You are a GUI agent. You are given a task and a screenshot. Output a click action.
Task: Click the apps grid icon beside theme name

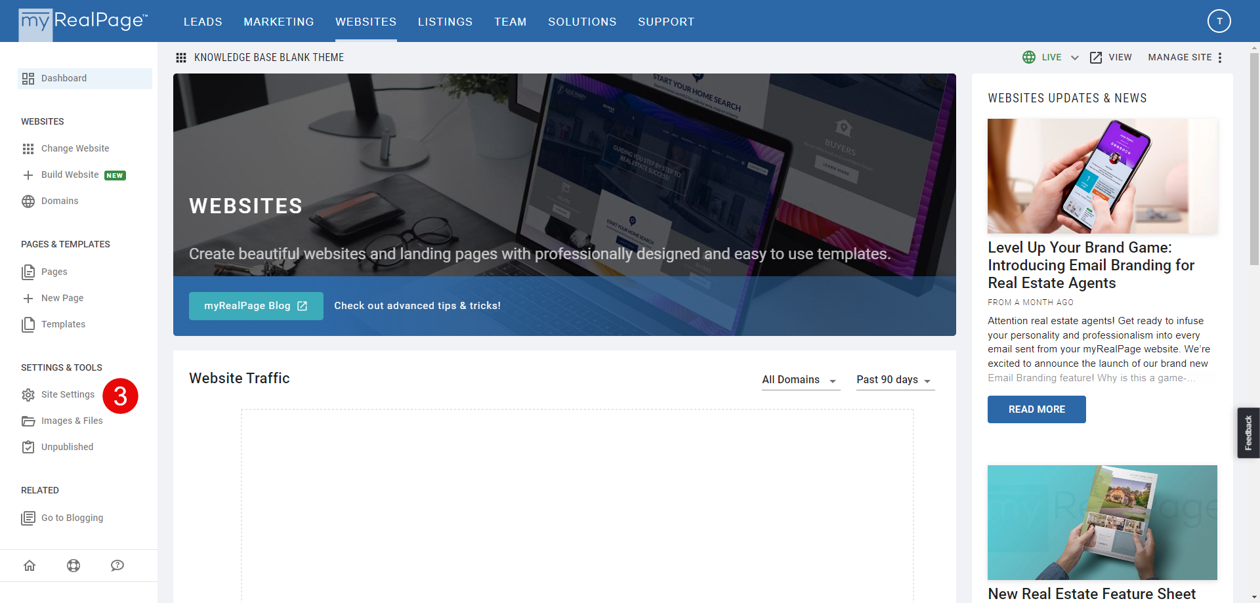pos(181,58)
